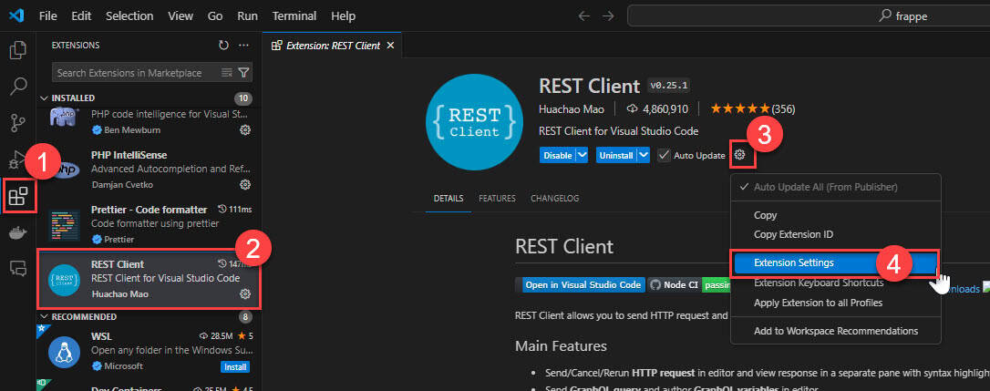Click the Uninstall button
Image resolution: width=990 pixels, height=391 pixels.
(616, 155)
